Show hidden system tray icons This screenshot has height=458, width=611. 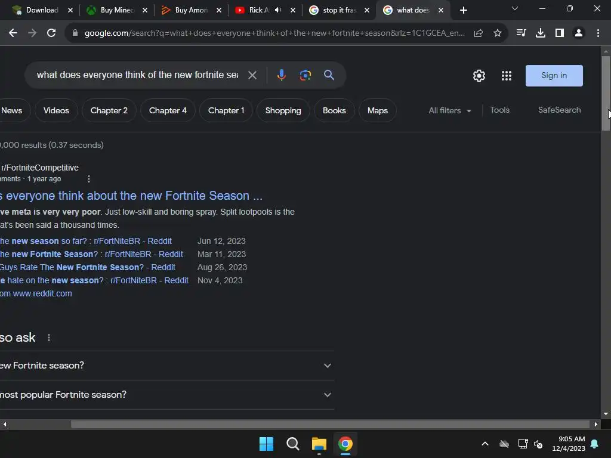point(485,444)
